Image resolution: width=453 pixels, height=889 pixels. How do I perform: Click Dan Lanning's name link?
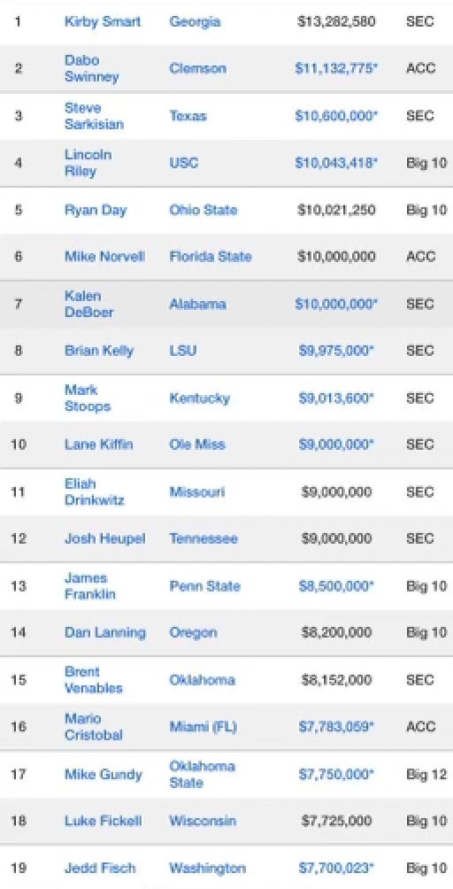(104, 633)
